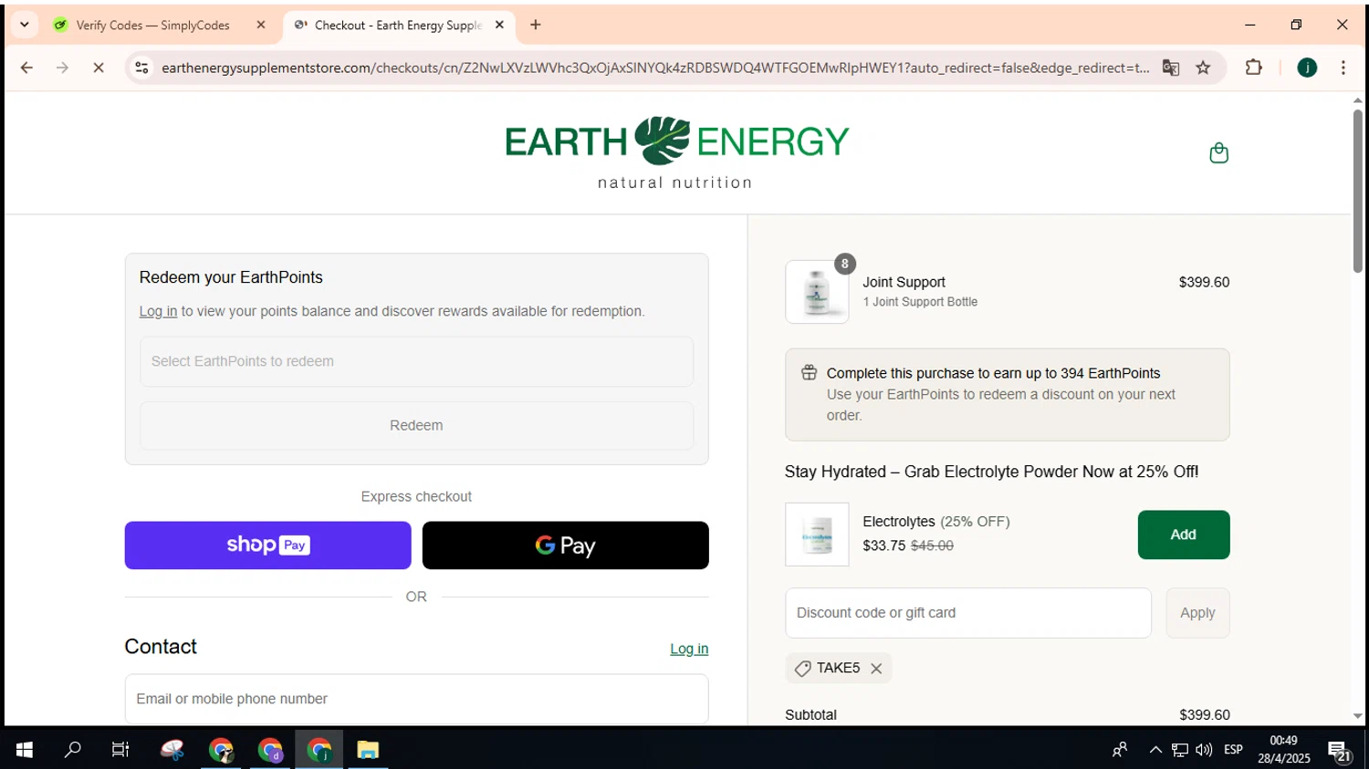Close the Checkout tab

coord(499,26)
